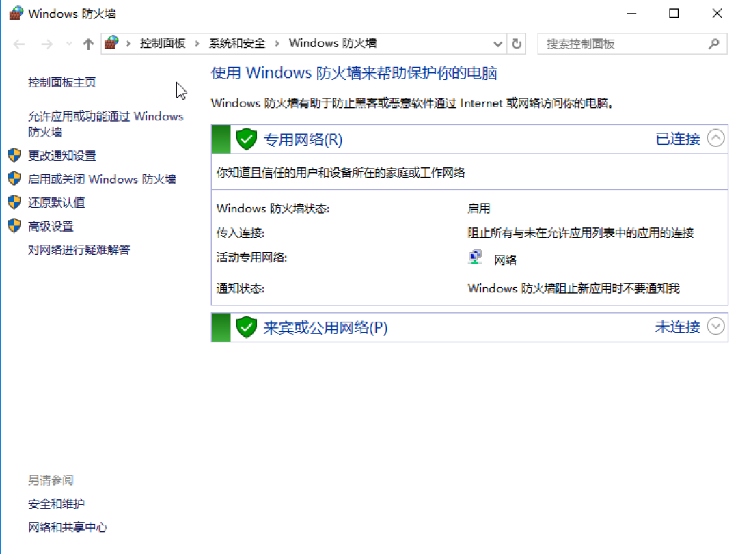738x554 pixels.
Task: Click the up-folder navigation arrow
Action: coord(87,42)
